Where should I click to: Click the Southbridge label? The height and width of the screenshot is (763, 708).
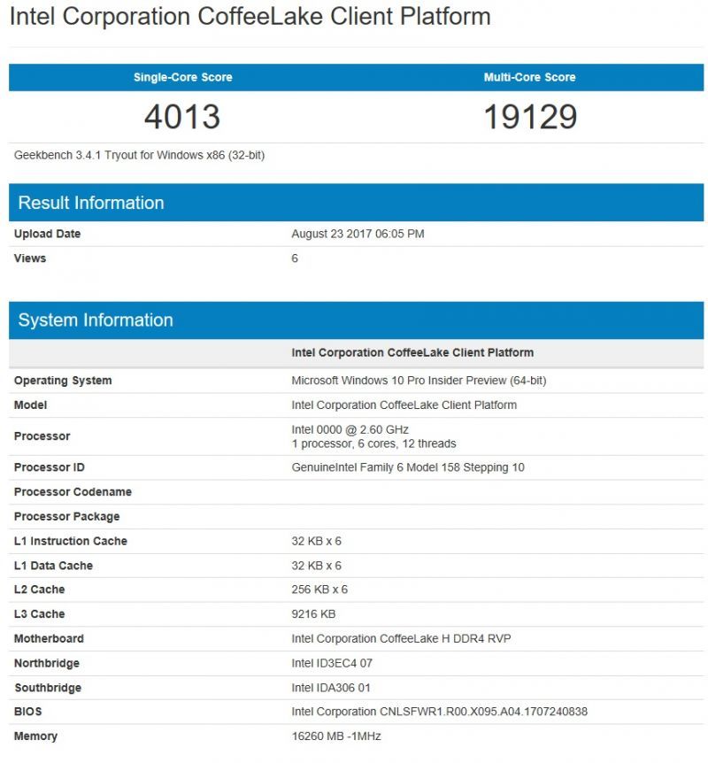click(48, 688)
